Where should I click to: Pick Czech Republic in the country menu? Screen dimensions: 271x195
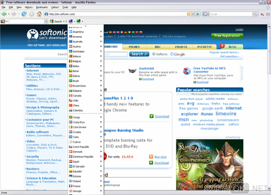coord(86,147)
